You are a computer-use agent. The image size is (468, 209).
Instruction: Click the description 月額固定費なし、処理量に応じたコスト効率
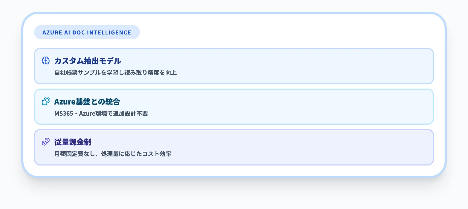(x=112, y=154)
